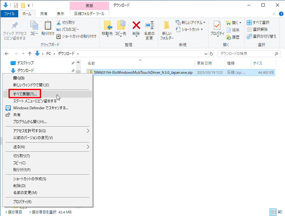Click the Delete red X icon
Image resolution: width=285 pixels, height=216 pixels.
[x=136, y=26]
